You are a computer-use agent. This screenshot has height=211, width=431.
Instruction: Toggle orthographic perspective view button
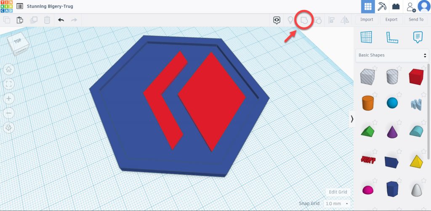click(9, 128)
